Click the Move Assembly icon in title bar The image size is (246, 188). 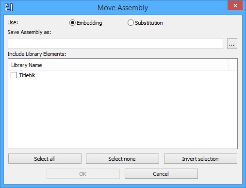(9, 7)
